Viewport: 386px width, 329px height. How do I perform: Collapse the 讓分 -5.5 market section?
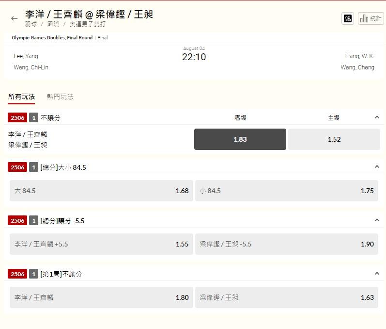377,220
